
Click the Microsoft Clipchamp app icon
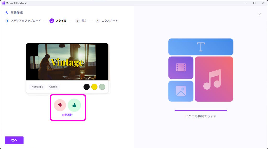click(3, 3)
